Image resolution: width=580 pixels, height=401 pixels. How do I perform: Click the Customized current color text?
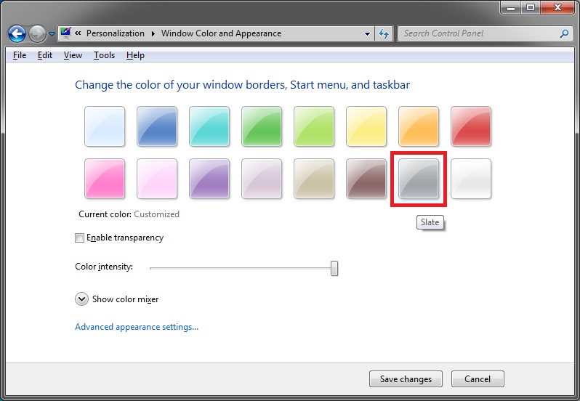click(156, 214)
